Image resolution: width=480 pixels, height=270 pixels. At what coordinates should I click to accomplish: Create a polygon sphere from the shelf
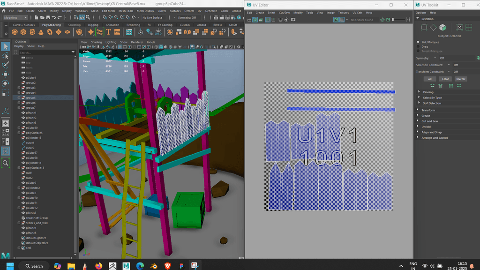15,32
